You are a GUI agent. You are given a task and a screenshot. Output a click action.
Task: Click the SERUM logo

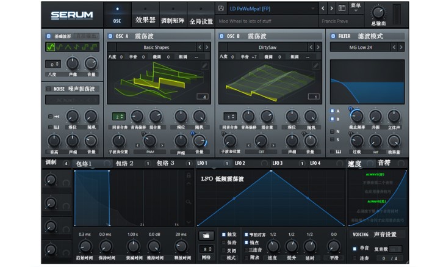pos(72,15)
